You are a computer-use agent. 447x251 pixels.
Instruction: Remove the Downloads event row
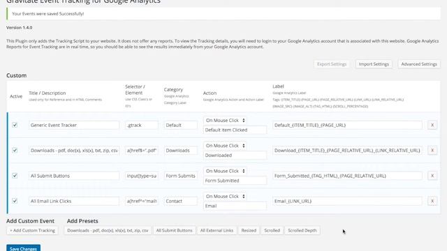pyautogui.click(x=432, y=151)
